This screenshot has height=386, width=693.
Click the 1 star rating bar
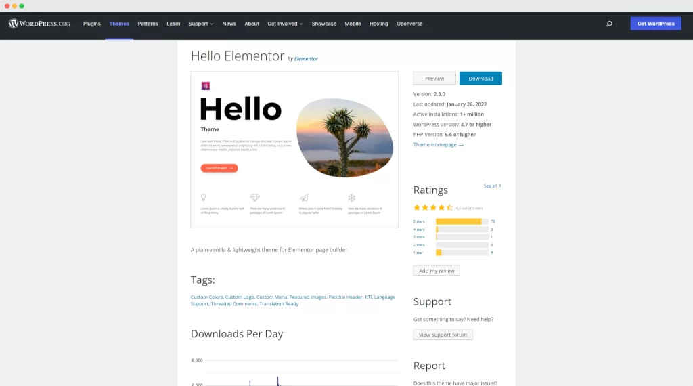[462, 253]
